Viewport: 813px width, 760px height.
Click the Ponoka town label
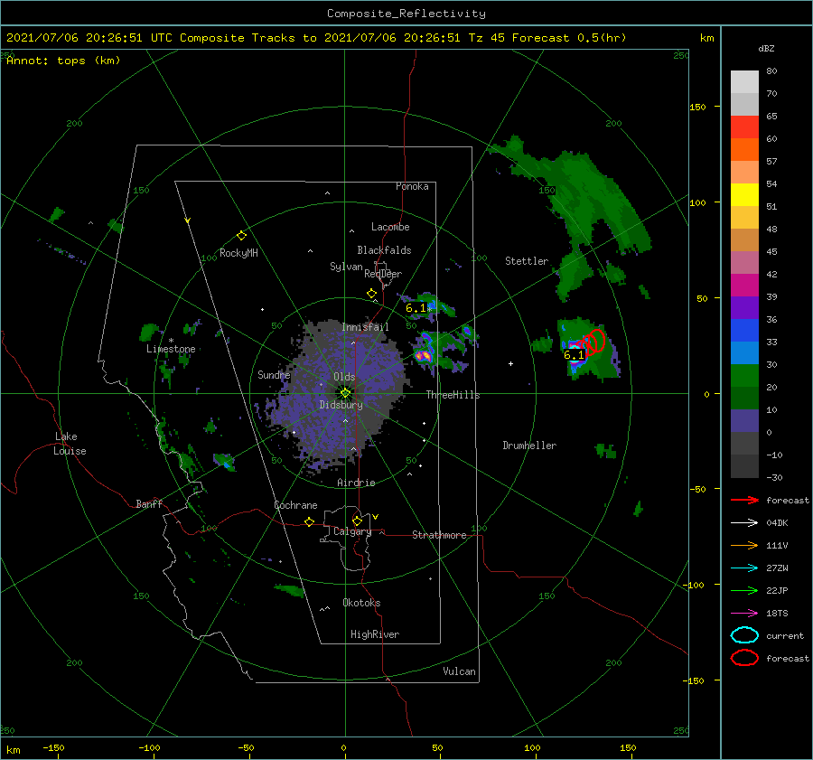click(412, 186)
